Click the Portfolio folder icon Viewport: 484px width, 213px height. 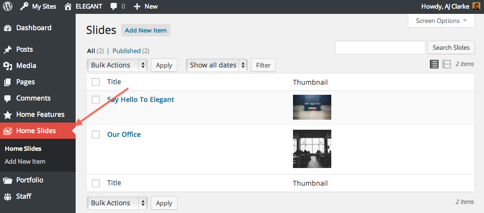(7, 180)
